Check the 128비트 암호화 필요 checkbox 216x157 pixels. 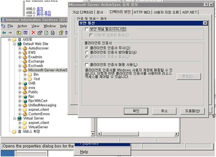91,35
